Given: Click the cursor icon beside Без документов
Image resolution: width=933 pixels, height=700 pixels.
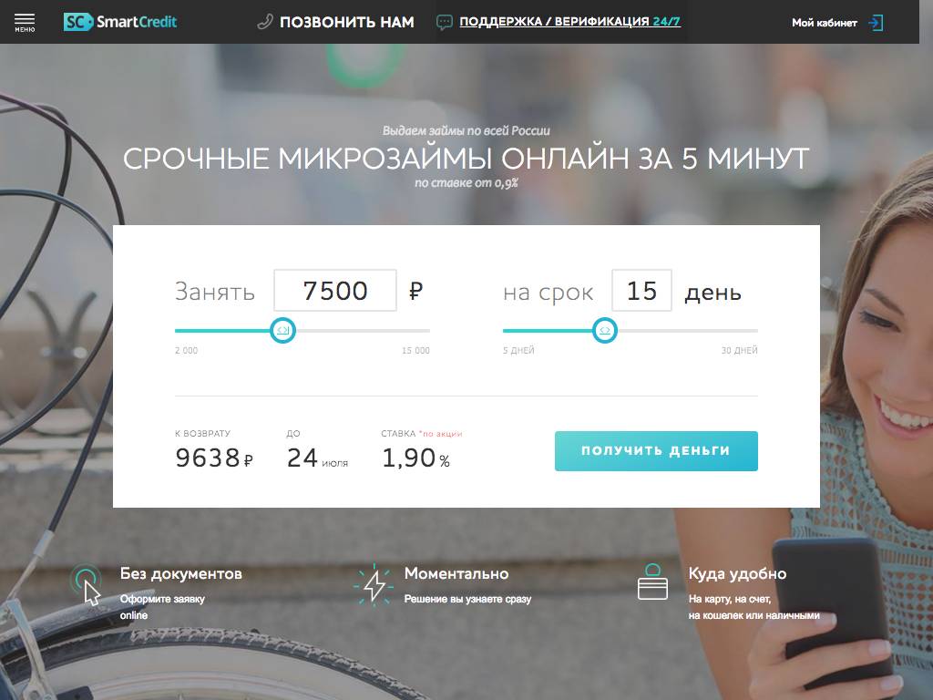Looking at the screenshot, I should click(87, 584).
